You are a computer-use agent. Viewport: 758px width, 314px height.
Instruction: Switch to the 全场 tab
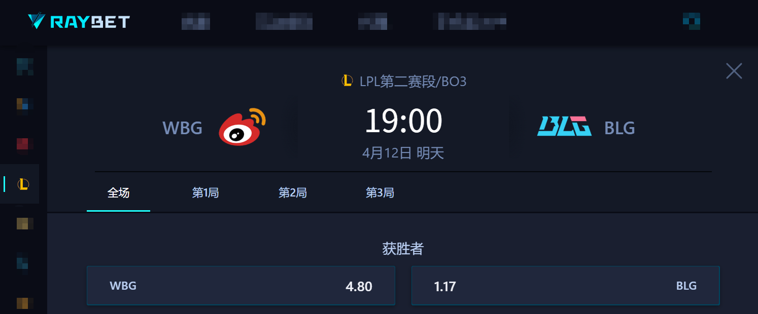click(x=119, y=193)
